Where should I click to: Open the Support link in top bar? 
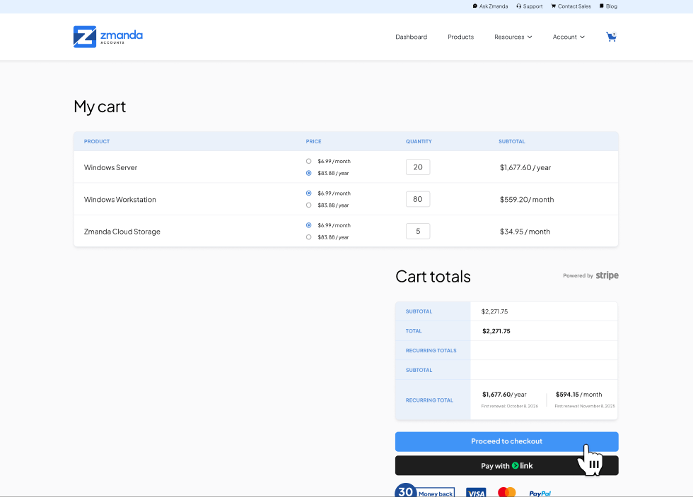530,6
